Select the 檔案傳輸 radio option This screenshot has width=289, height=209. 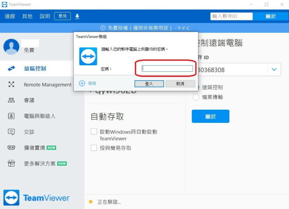[195, 97]
